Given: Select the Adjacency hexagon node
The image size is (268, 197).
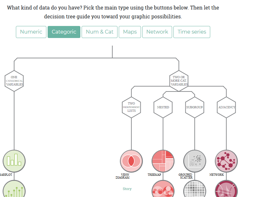Looking at the screenshot, I should pyautogui.click(x=226, y=107).
